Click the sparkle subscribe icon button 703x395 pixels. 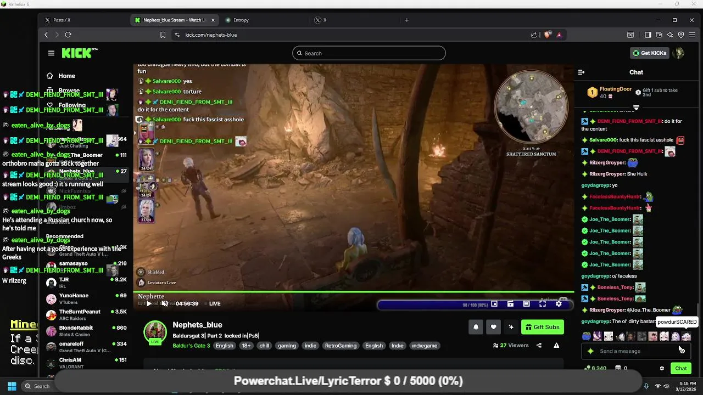click(x=511, y=327)
